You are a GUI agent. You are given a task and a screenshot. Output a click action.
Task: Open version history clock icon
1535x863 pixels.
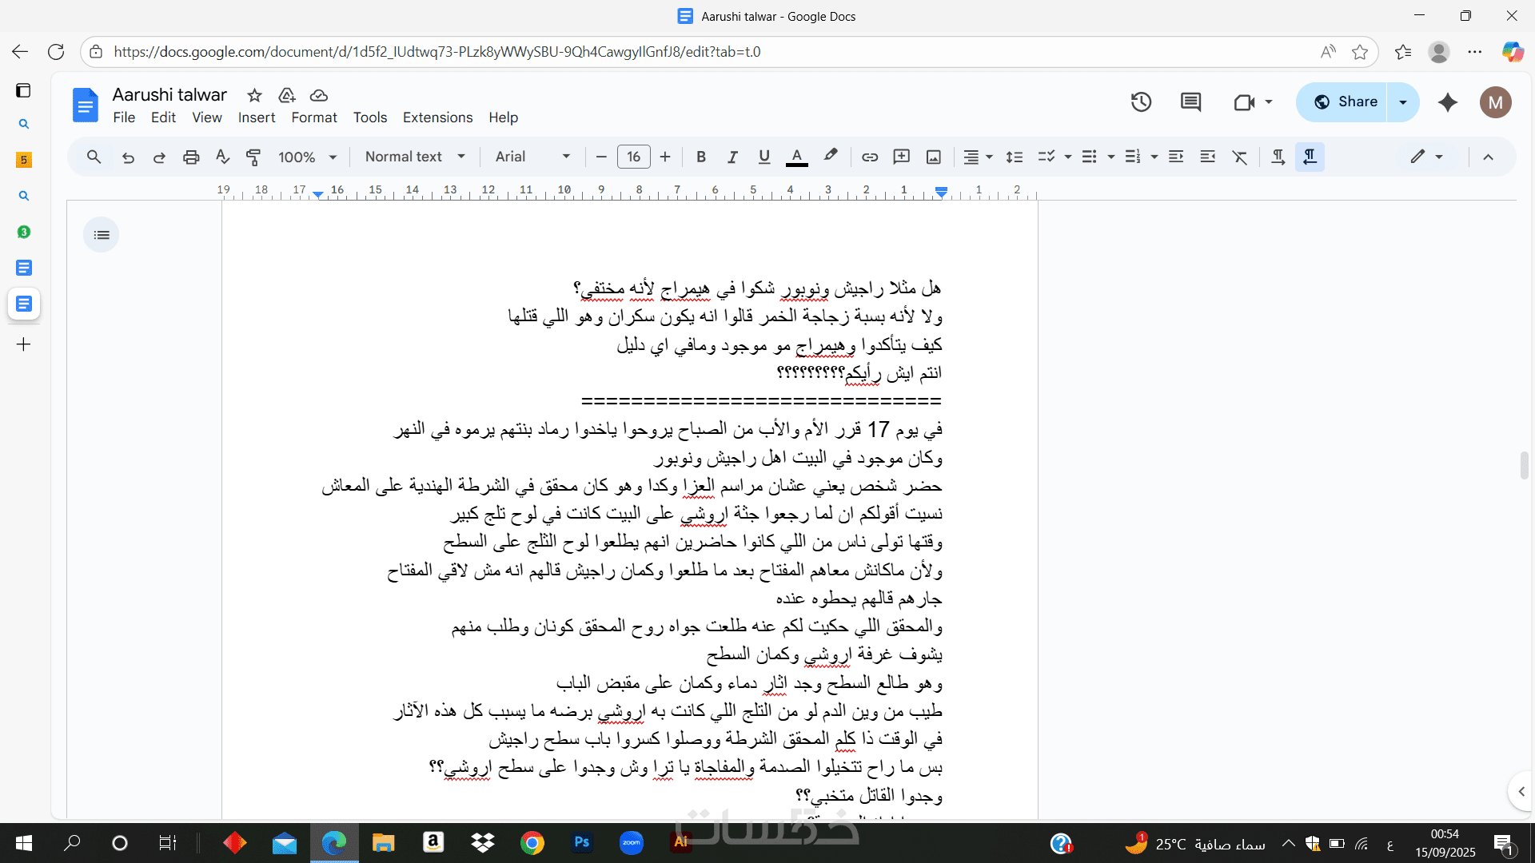[1141, 101]
